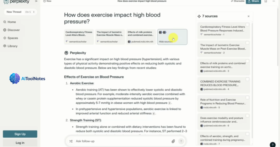Open the Shareable privacy dropdown
Screen dimensions: 280x147
click(x=237, y=1)
